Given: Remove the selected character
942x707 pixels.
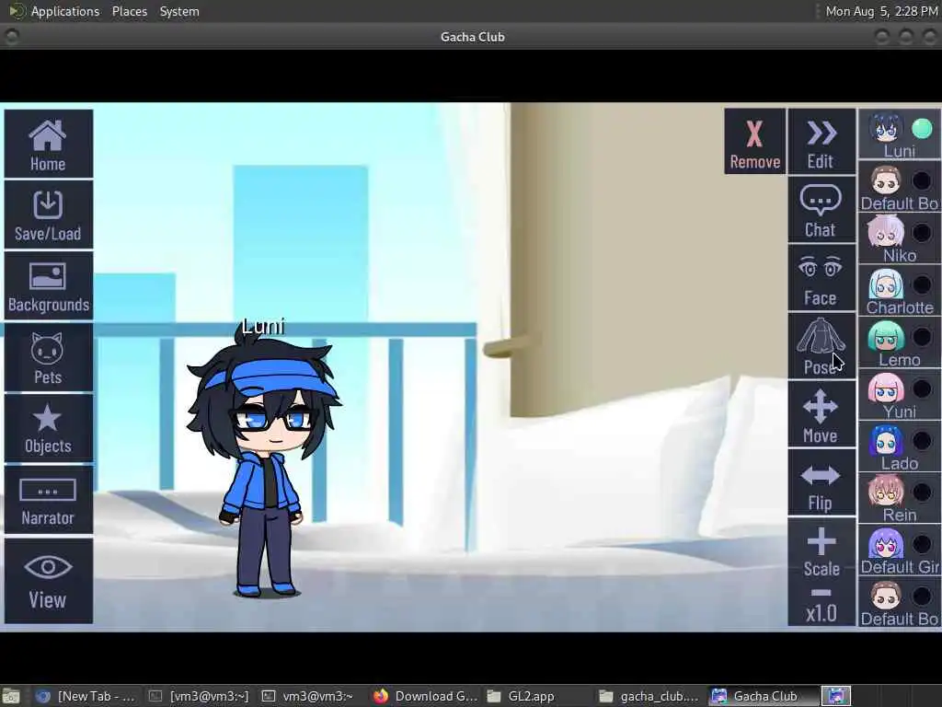Looking at the screenshot, I should 754,141.
